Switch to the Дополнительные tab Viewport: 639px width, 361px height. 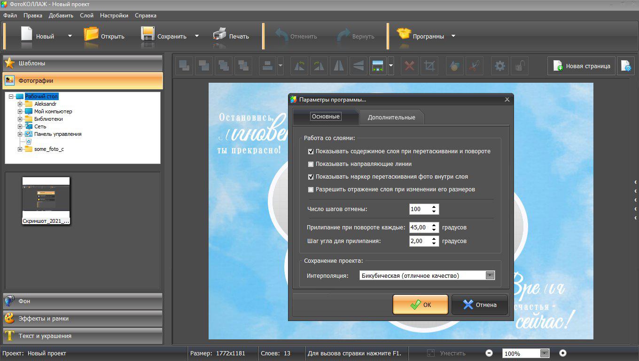pos(391,117)
